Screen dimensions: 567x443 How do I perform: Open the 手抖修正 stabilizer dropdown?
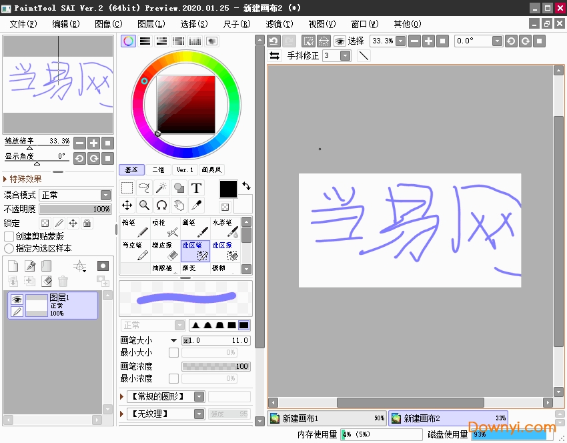(x=345, y=56)
